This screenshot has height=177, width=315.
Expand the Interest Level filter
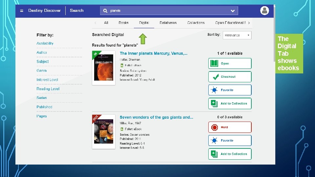47,80
